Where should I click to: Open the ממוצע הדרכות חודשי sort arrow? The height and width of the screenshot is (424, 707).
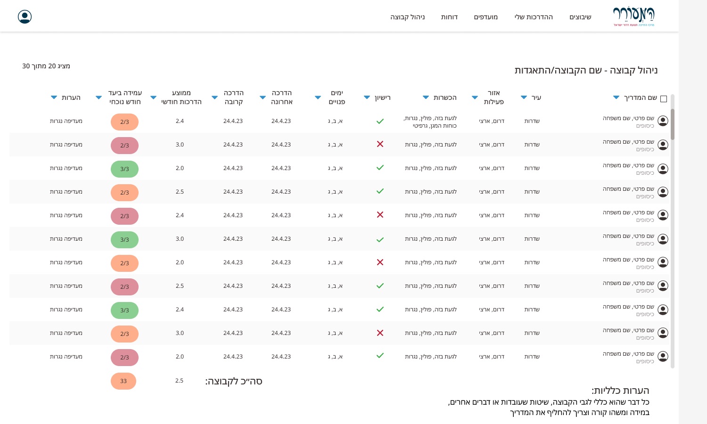tap(153, 98)
